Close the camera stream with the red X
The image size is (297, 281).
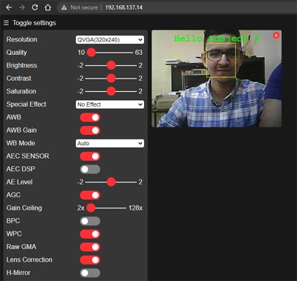(276, 36)
